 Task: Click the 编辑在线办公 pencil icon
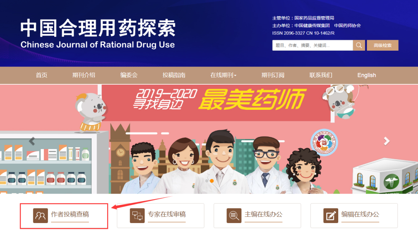tap(331, 216)
